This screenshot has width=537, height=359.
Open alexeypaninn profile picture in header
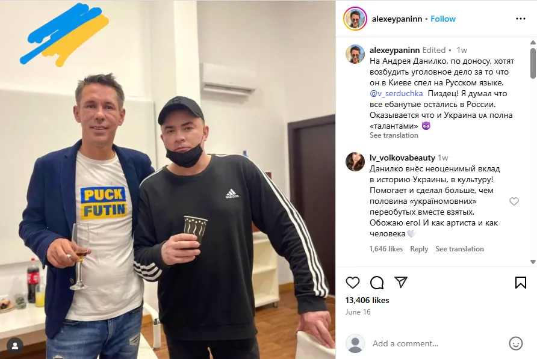(355, 19)
